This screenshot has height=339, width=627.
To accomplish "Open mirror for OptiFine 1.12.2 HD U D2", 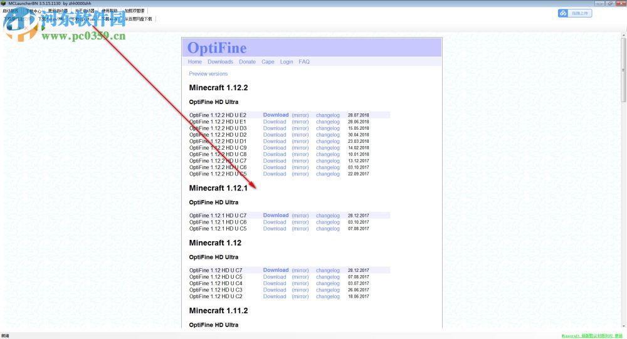I will click(300, 135).
